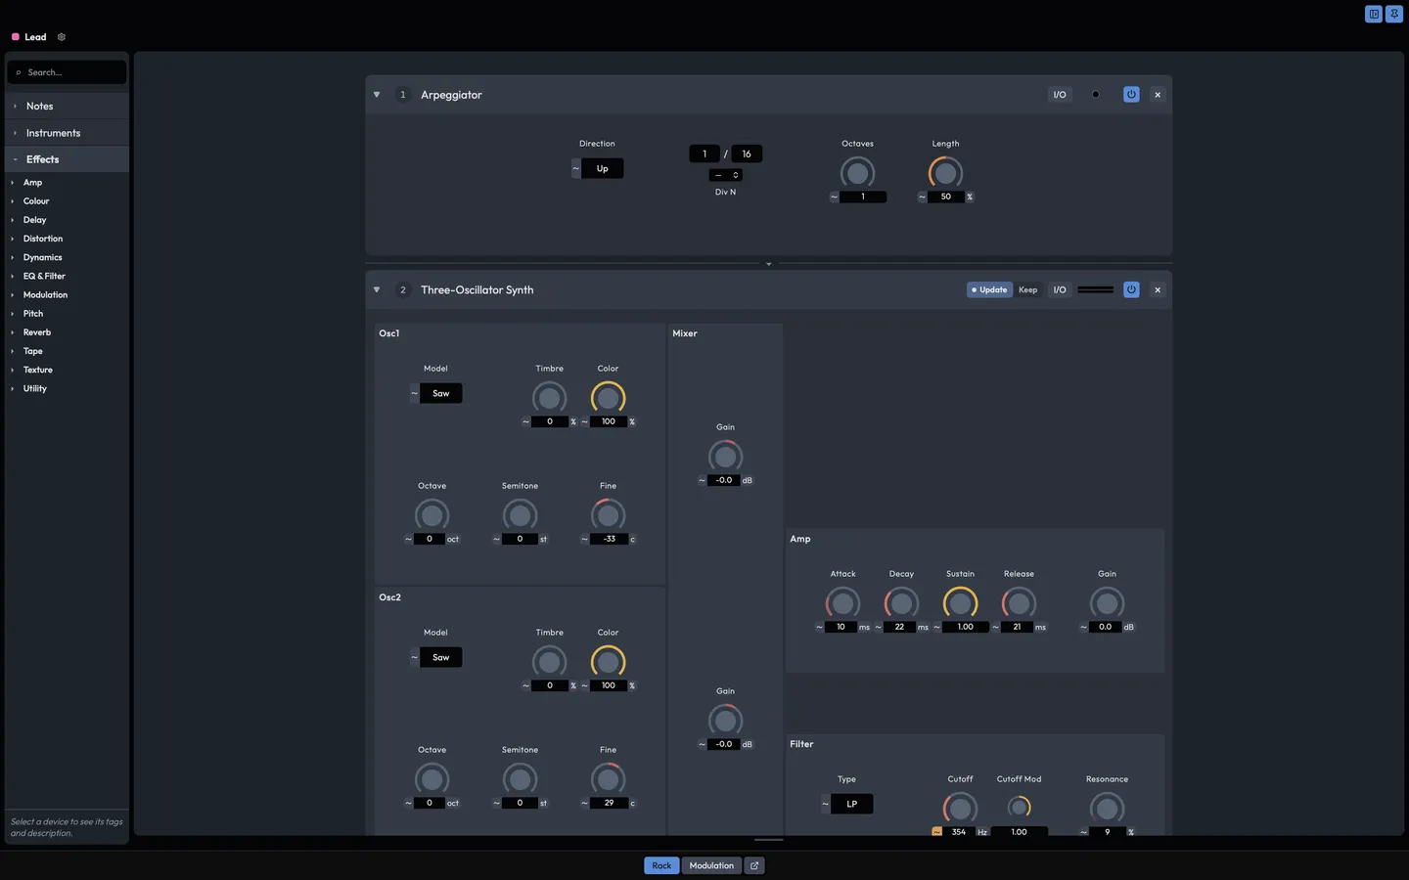Focus the Search field in the browser

click(67, 72)
